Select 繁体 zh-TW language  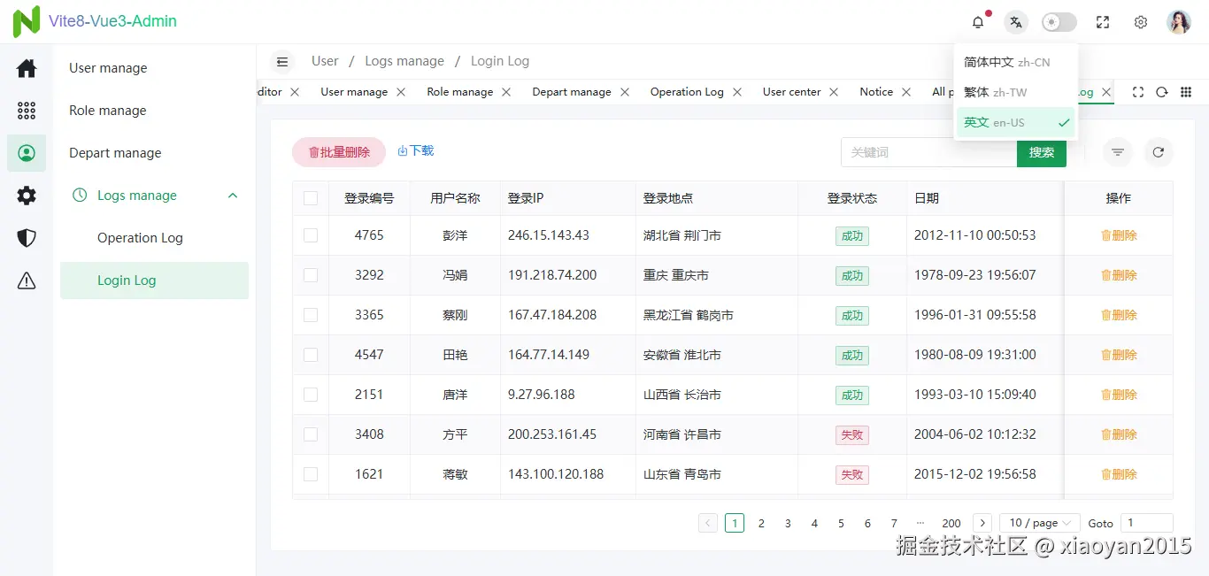1016,92
